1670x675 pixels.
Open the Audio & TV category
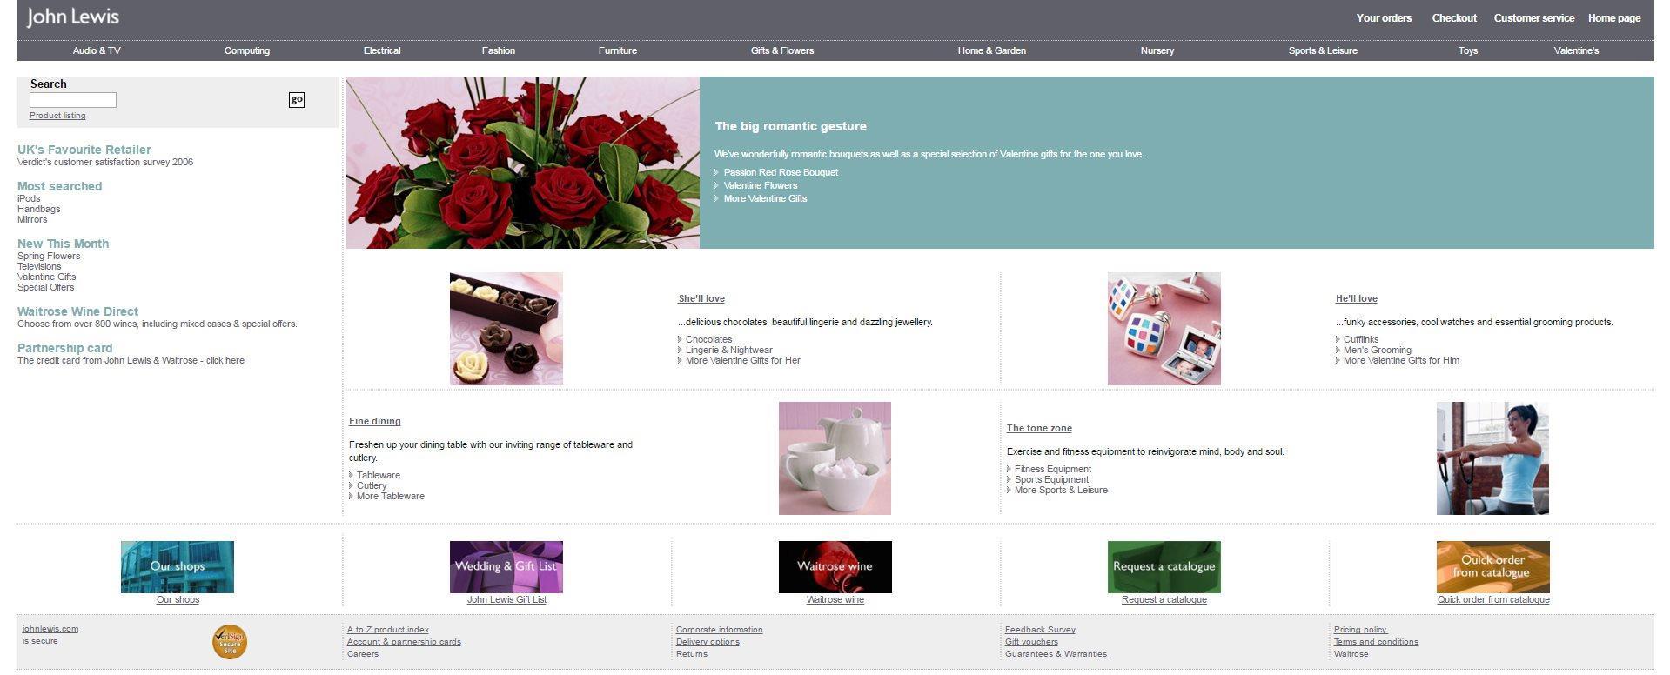tap(97, 50)
